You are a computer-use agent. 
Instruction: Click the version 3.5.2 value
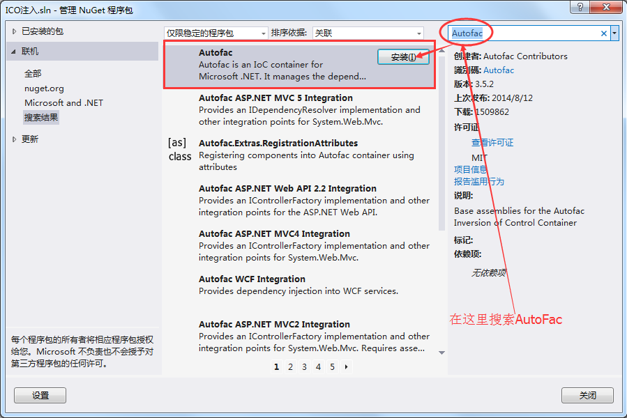click(x=484, y=84)
